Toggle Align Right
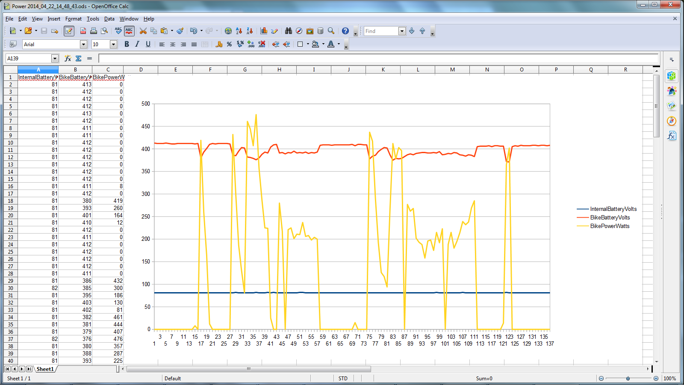Screen dimensions: 684x385 click(x=183, y=44)
